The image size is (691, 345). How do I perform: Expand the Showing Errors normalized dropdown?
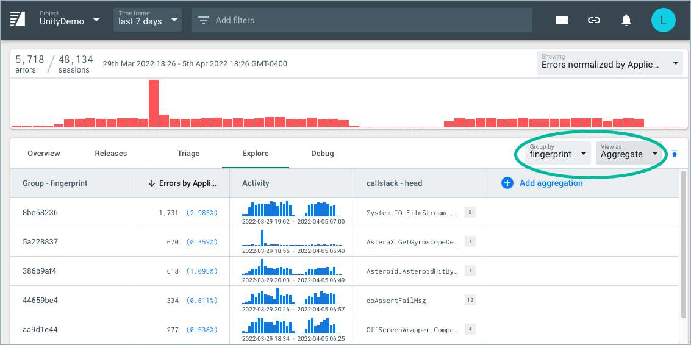pos(609,63)
